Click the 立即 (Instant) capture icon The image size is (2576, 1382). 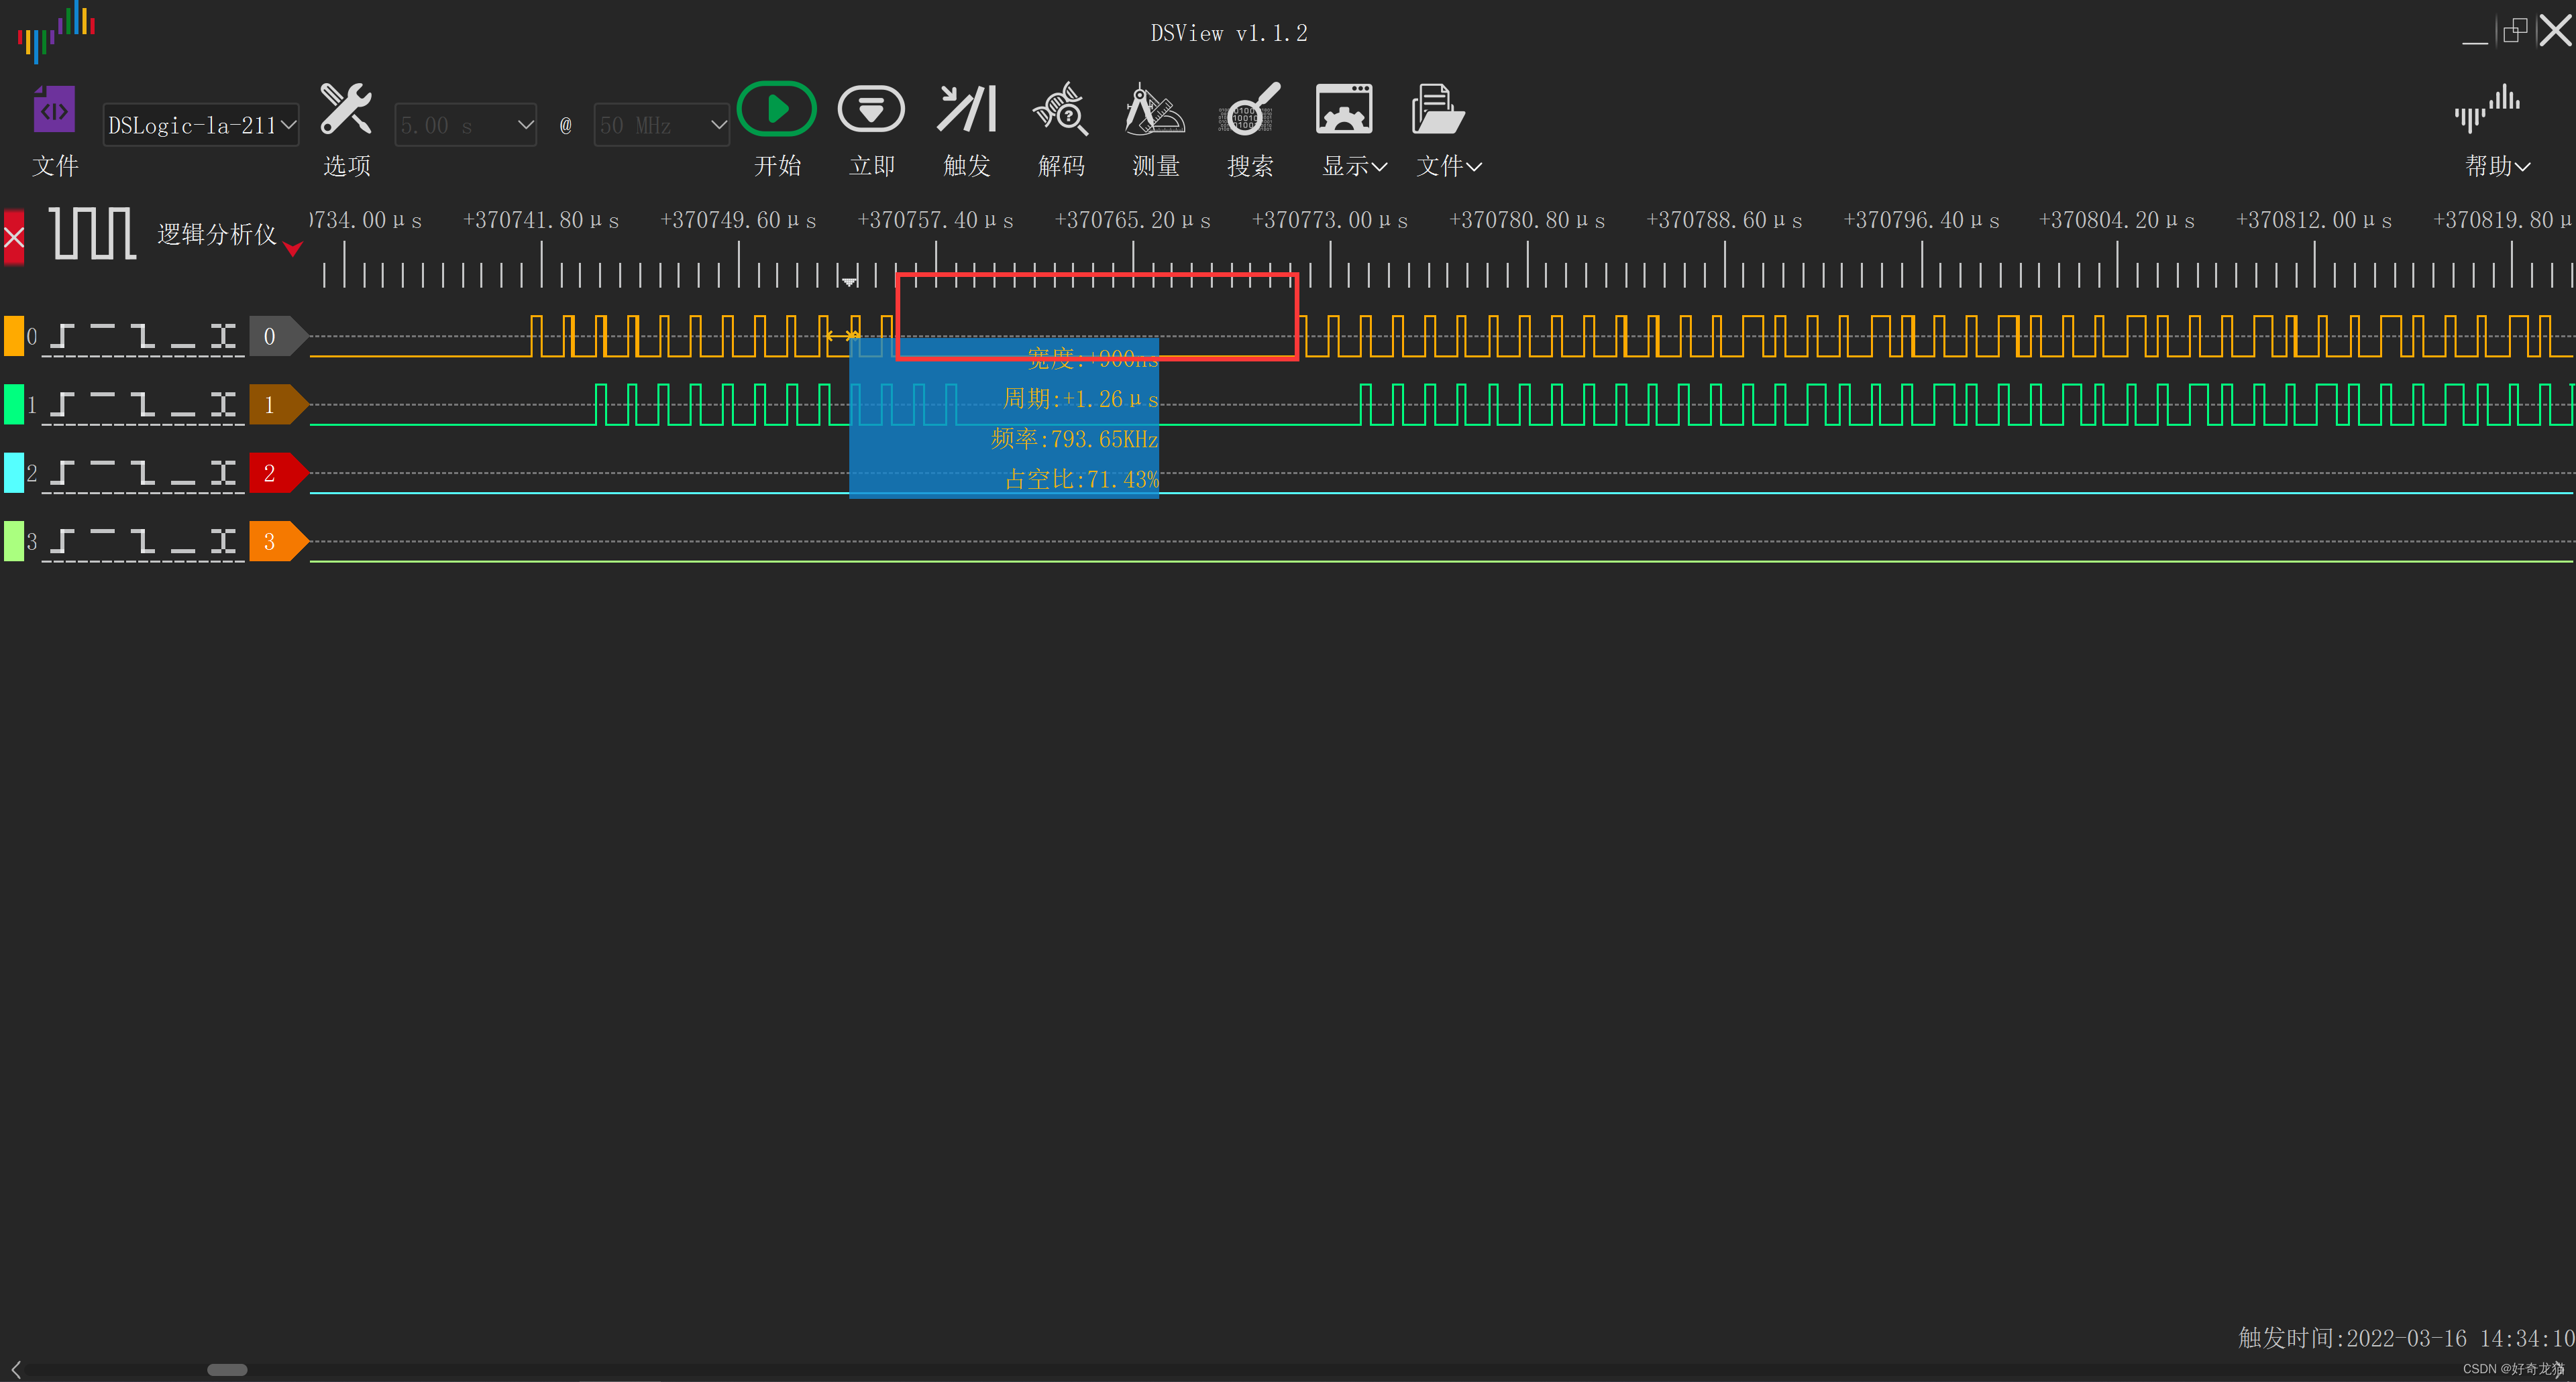[870, 110]
